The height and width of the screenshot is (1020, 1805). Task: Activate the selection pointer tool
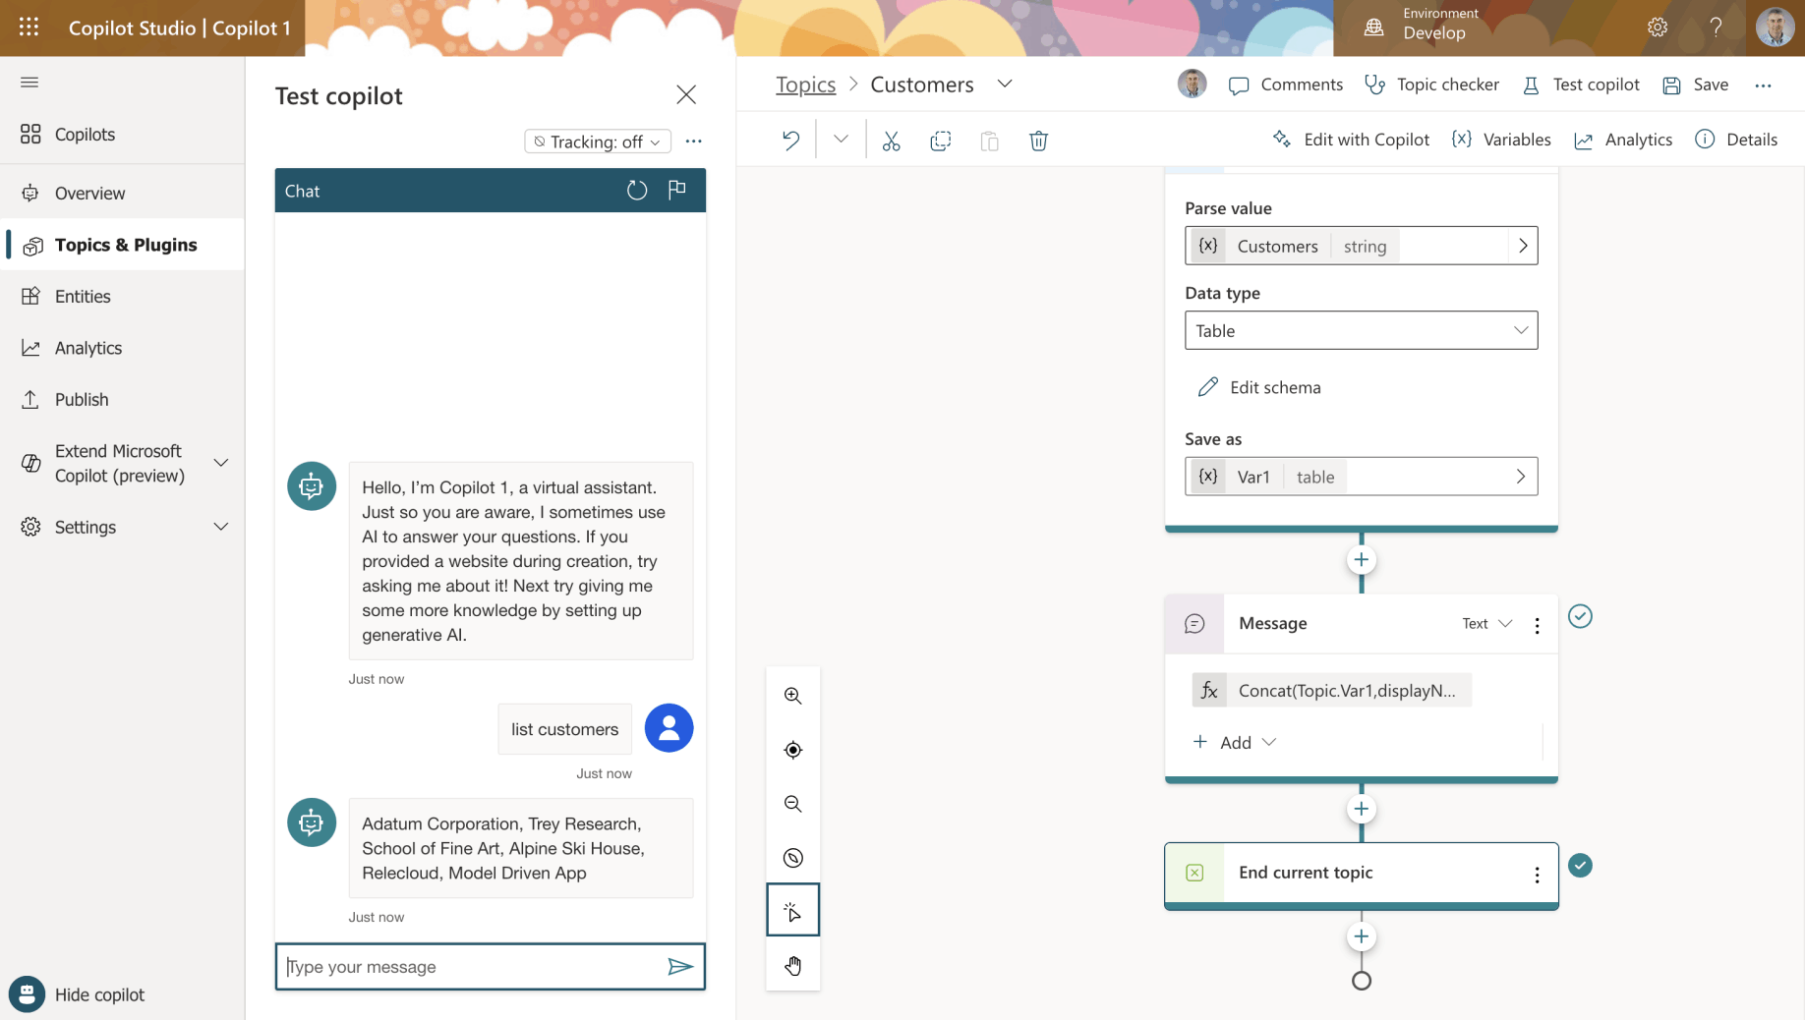[x=792, y=911]
